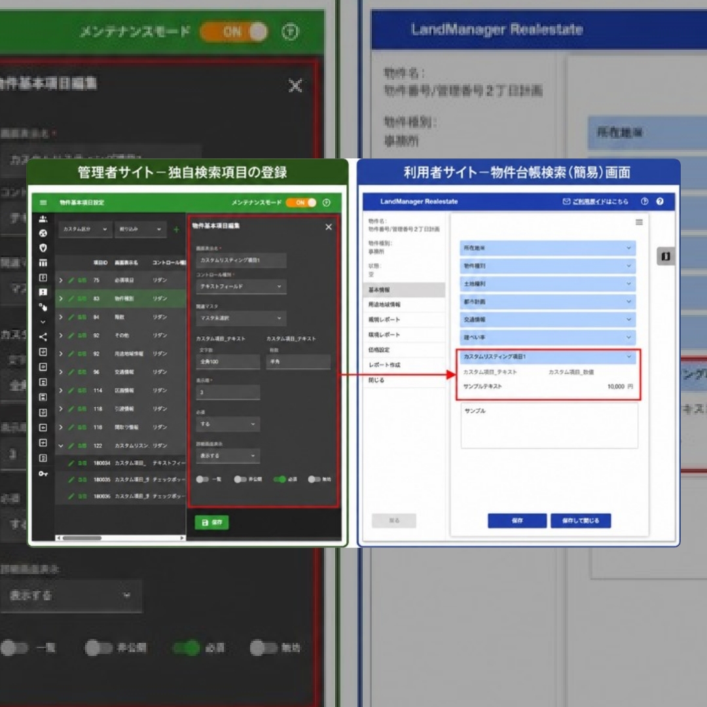Open the マスタ未選択 dropdown

point(241,318)
